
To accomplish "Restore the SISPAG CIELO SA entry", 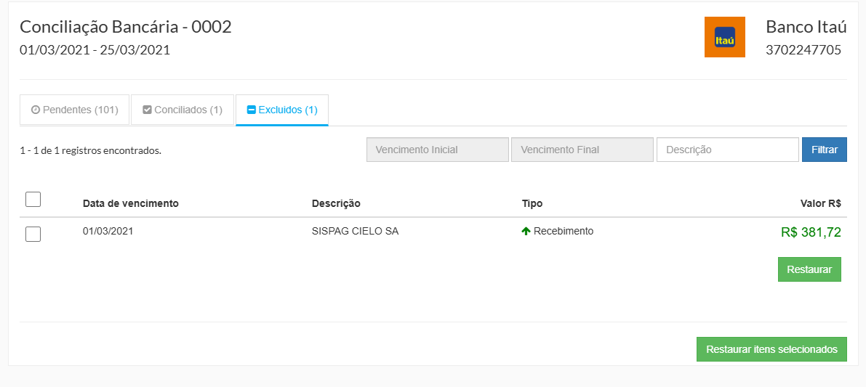I will coord(809,269).
